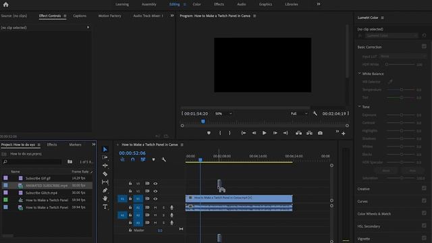Switch to the Graphics workspace
The height and width of the screenshot is (243, 432).
tap(265, 4)
